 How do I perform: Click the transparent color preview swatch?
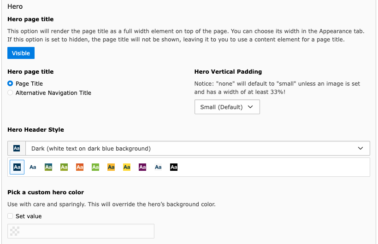point(15,231)
